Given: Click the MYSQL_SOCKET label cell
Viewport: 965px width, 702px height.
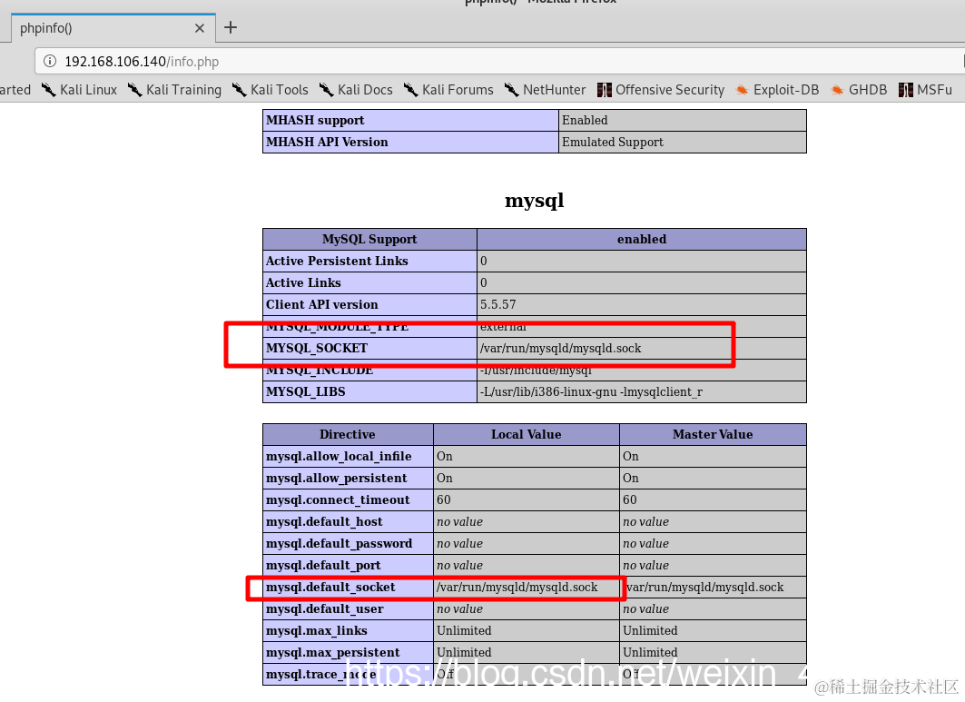Looking at the screenshot, I should pos(369,349).
